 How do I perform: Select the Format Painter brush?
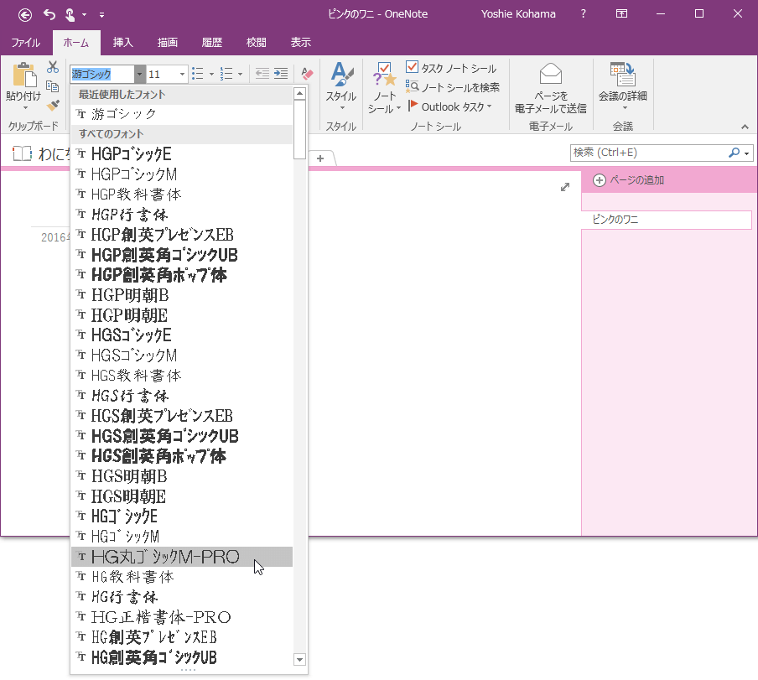(53, 105)
